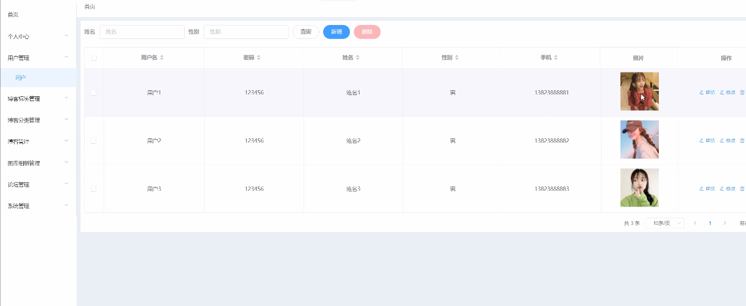
Task: Click the sort arrows next to 姓名 header
Action: pyautogui.click(x=358, y=58)
